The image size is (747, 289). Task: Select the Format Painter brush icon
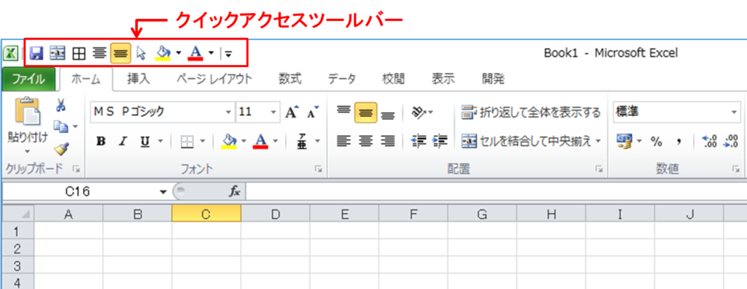coord(61,150)
